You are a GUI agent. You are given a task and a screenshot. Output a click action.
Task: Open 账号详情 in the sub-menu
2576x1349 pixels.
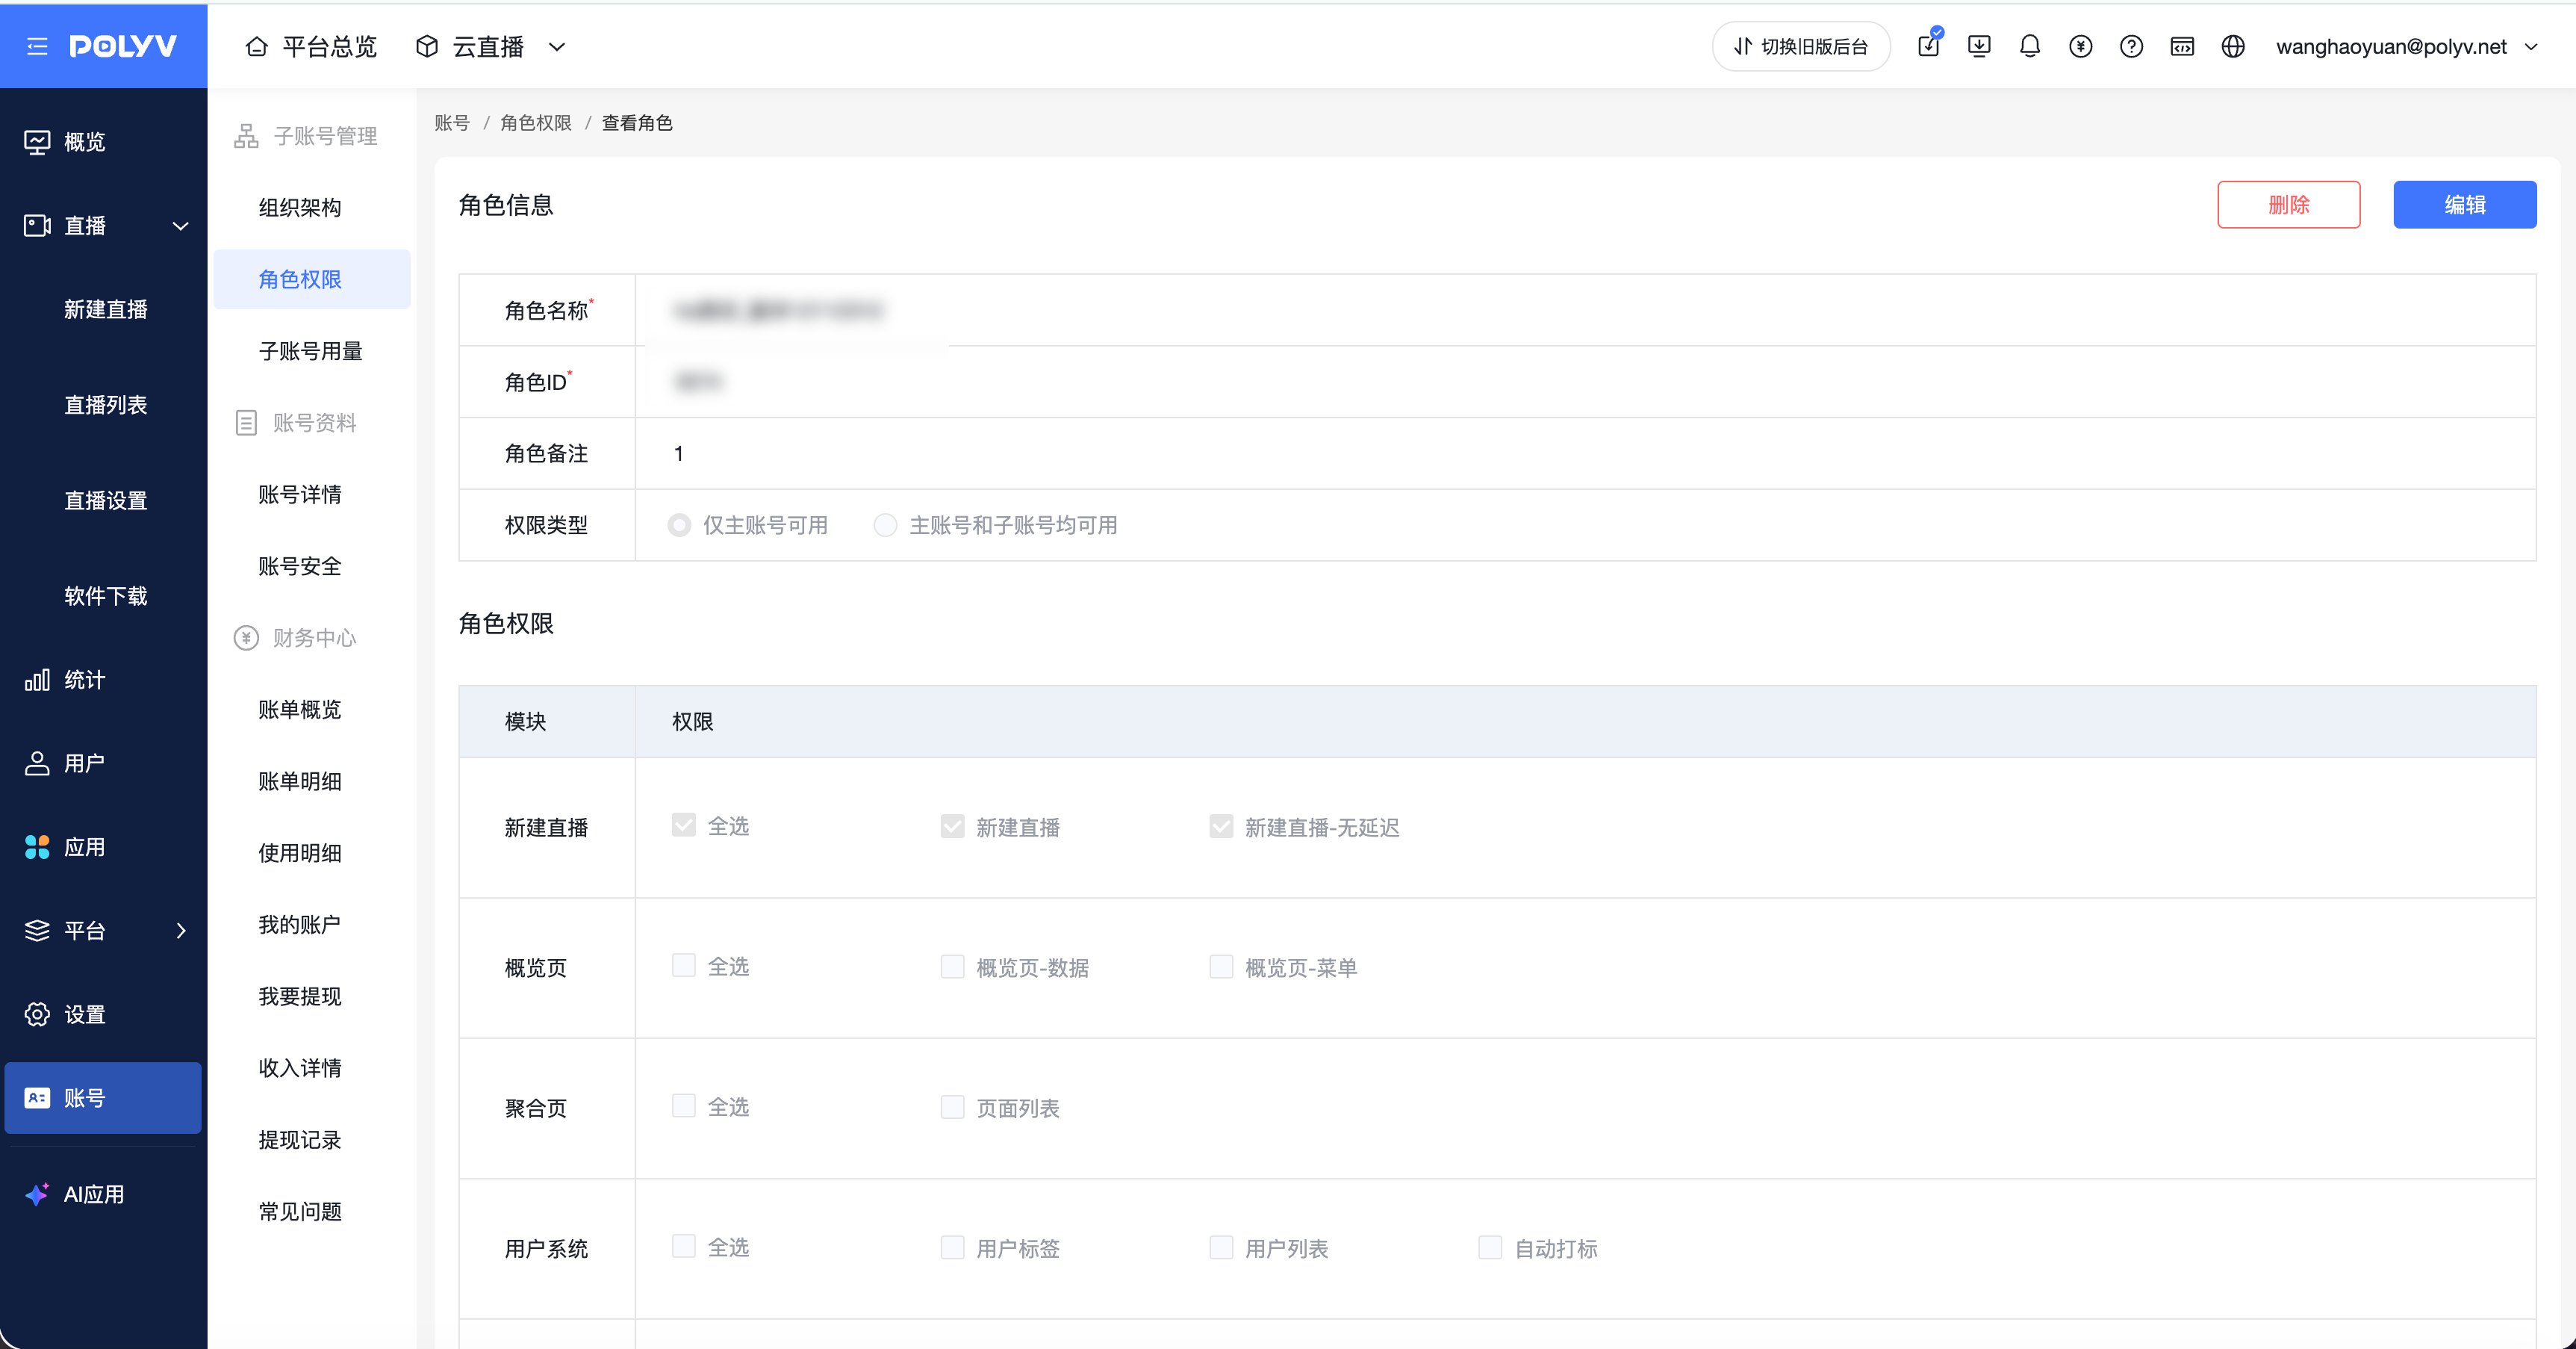300,494
